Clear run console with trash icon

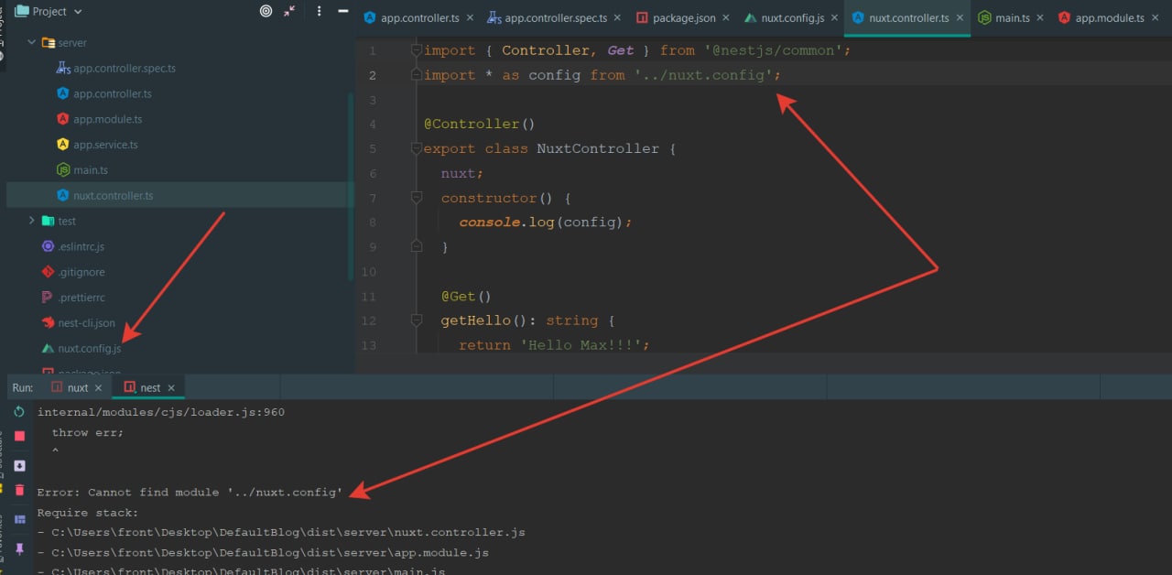click(x=19, y=491)
